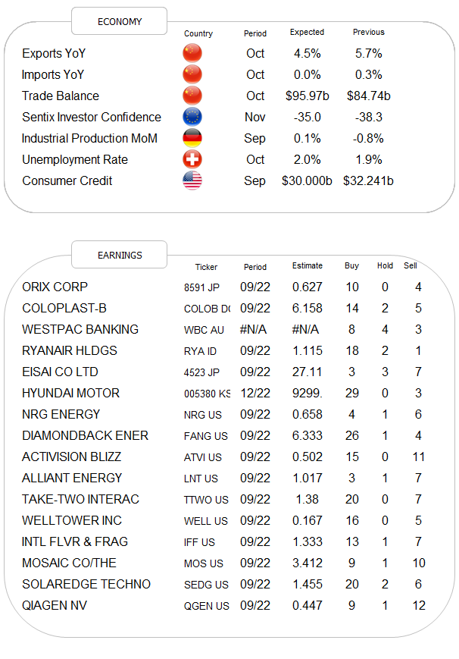Click the TTWO US ticker
Viewport: 459px width, 659px height.
(206, 500)
